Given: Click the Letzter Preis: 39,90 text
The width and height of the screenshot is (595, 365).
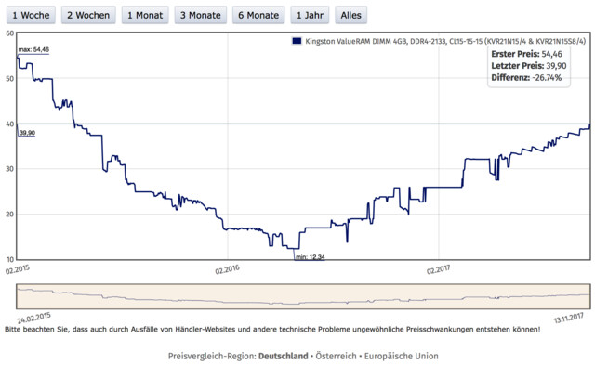Looking at the screenshot, I should (x=529, y=66).
